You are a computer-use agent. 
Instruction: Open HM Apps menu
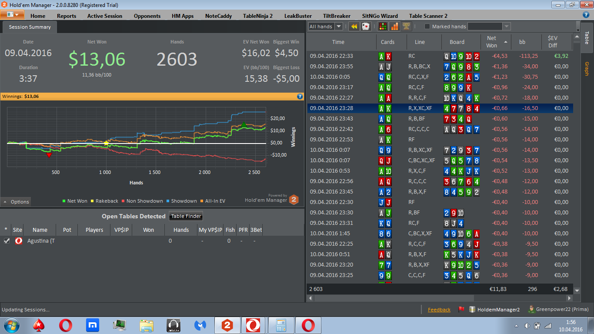point(183,16)
